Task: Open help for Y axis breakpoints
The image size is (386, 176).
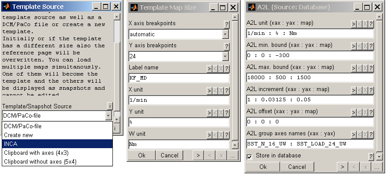Action: pyautogui.click(x=227, y=47)
